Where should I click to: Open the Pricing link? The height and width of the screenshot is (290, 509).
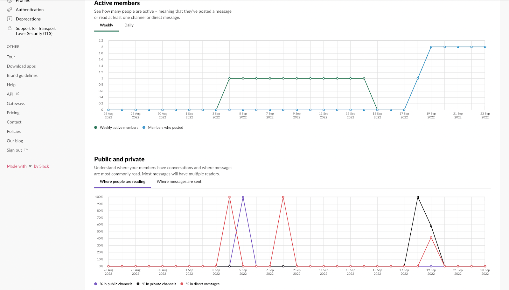pos(13,113)
